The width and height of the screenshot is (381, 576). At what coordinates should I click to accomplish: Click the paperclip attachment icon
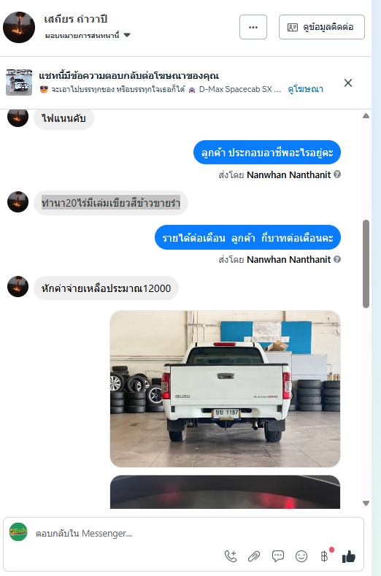[254, 556]
